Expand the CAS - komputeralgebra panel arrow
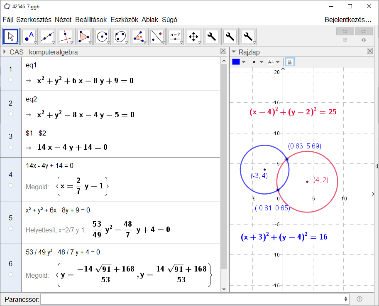This screenshot has width=379, height=306. pos(4,52)
